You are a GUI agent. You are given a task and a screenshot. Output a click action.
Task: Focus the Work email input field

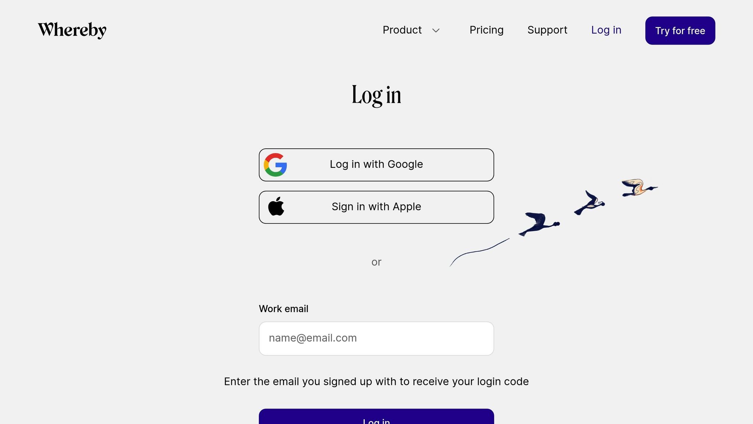[376, 339]
